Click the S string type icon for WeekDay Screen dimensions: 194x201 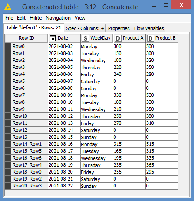pos(85,38)
